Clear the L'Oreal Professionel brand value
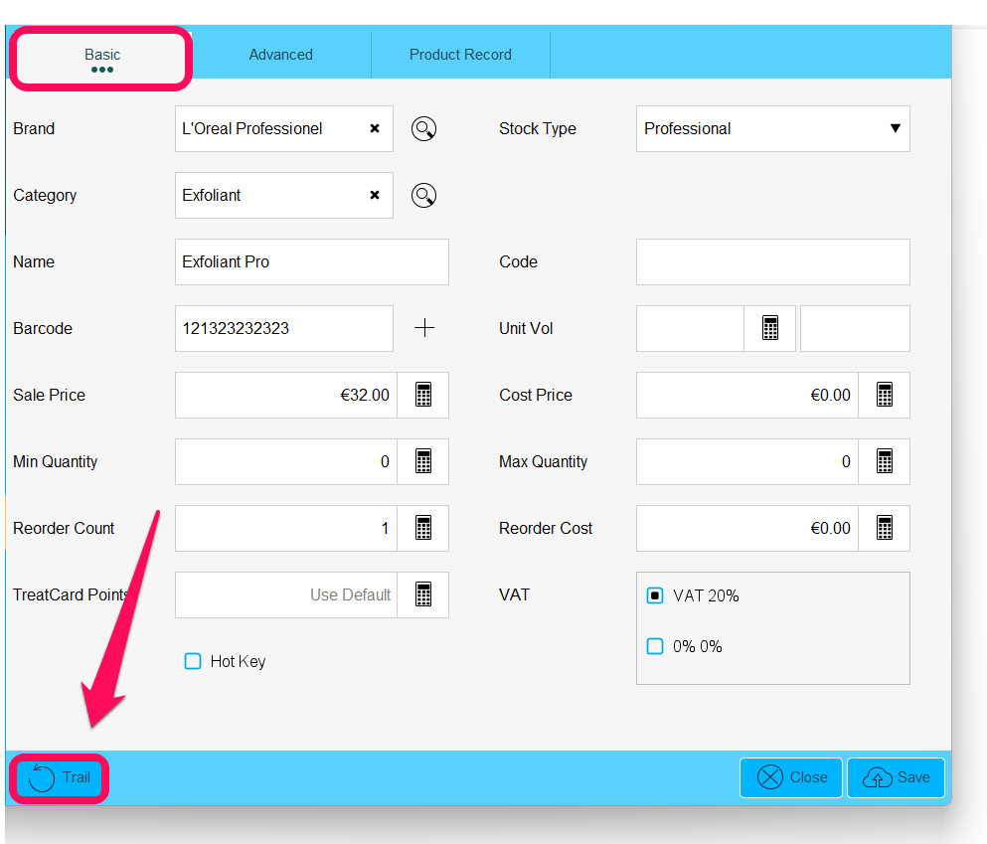This screenshot has width=987, height=844. click(375, 128)
